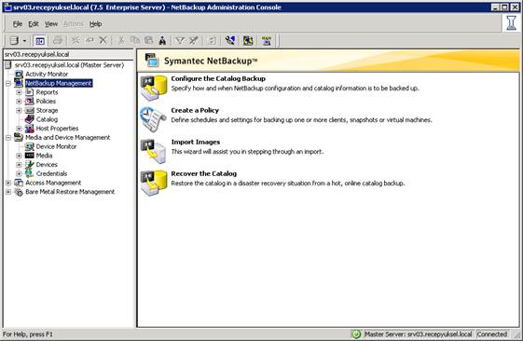The width and height of the screenshot is (523, 341).
Task: Open the Import Images wizard link
Action: pyautogui.click(x=196, y=142)
